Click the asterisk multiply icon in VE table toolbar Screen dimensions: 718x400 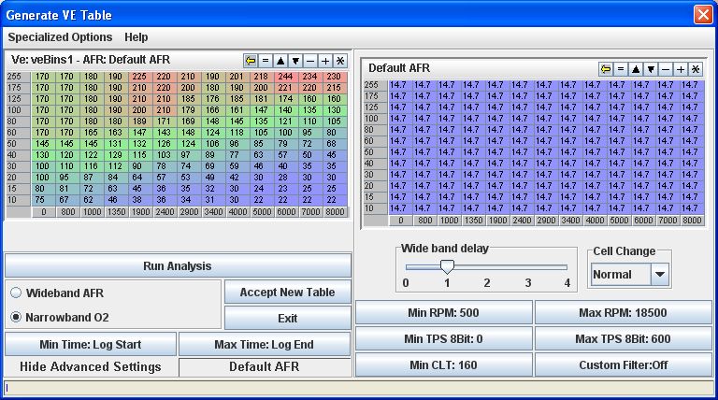pos(340,60)
